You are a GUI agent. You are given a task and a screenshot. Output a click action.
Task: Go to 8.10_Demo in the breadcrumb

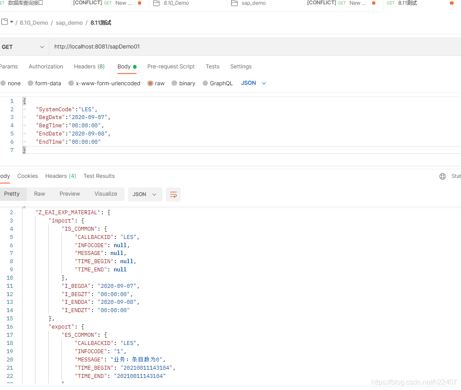pyautogui.click(x=34, y=23)
